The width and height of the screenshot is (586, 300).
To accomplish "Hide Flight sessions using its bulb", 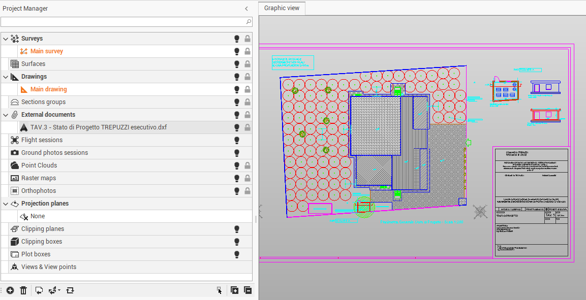I will coord(236,140).
